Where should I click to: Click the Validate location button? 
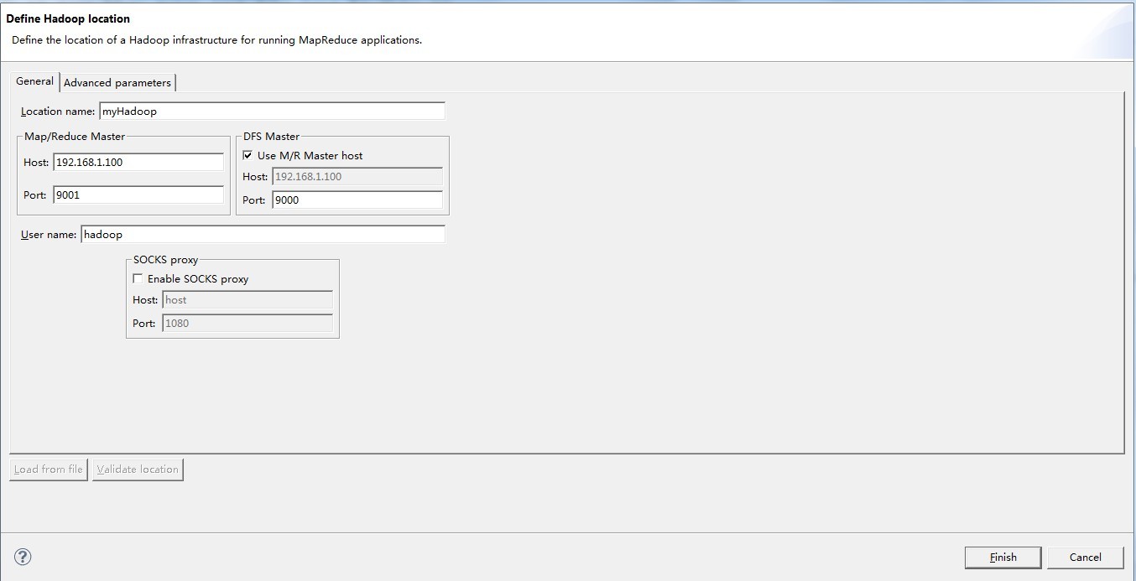click(138, 469)
